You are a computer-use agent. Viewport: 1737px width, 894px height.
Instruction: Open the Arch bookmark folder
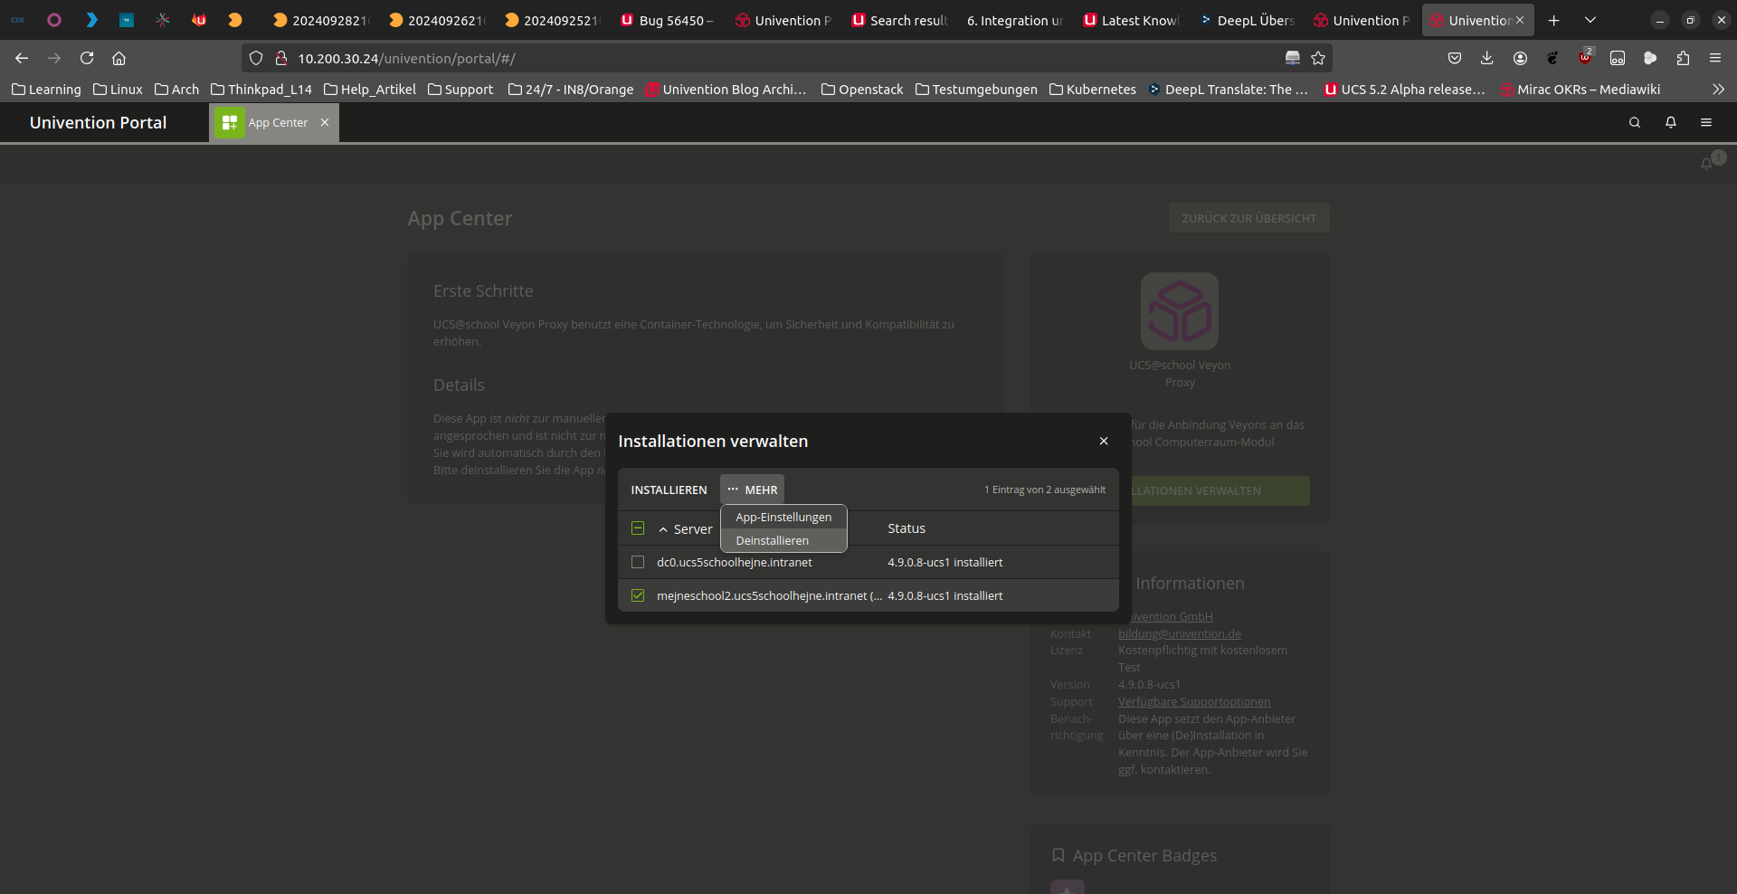tap(176, 90)
